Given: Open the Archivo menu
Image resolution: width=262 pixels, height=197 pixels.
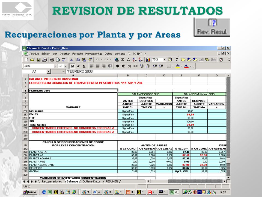Looking at the screenshot, I should 34,54.
